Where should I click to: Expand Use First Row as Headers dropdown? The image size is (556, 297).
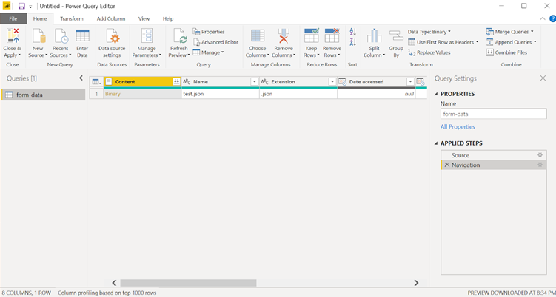pos(477,42)
